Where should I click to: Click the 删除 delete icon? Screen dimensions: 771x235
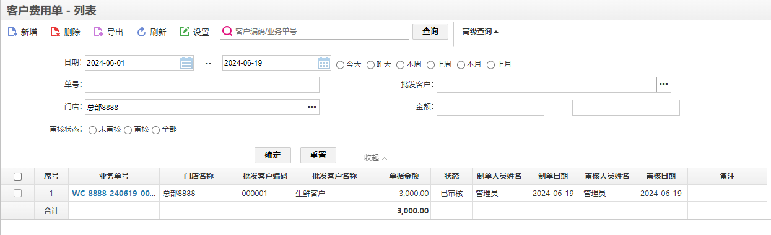pyautogui.click(x=55, y=32)
